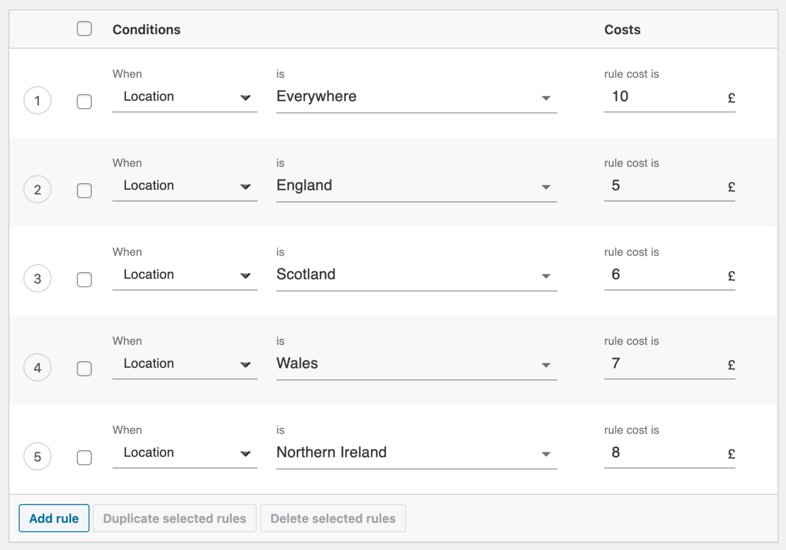Click the Add rule button
786x550 pixels.
[54, 518]
